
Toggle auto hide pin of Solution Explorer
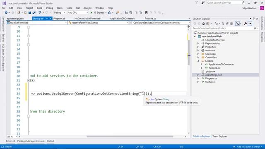(x=254, y=19)
